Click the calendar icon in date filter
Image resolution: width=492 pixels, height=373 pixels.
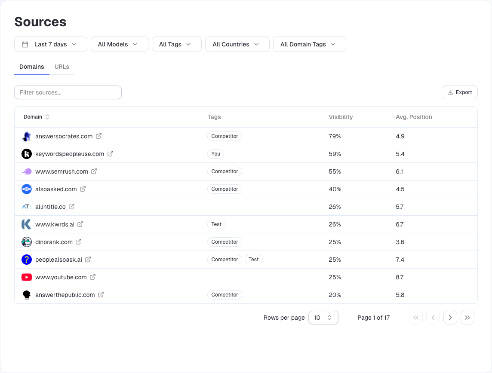[25, 44]
